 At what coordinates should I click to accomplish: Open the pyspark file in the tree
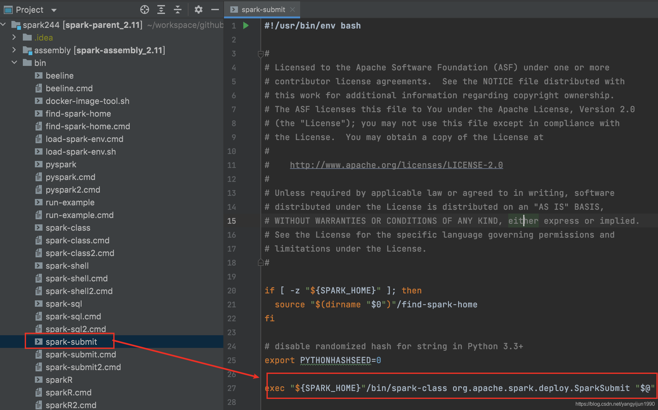[61, 164]
